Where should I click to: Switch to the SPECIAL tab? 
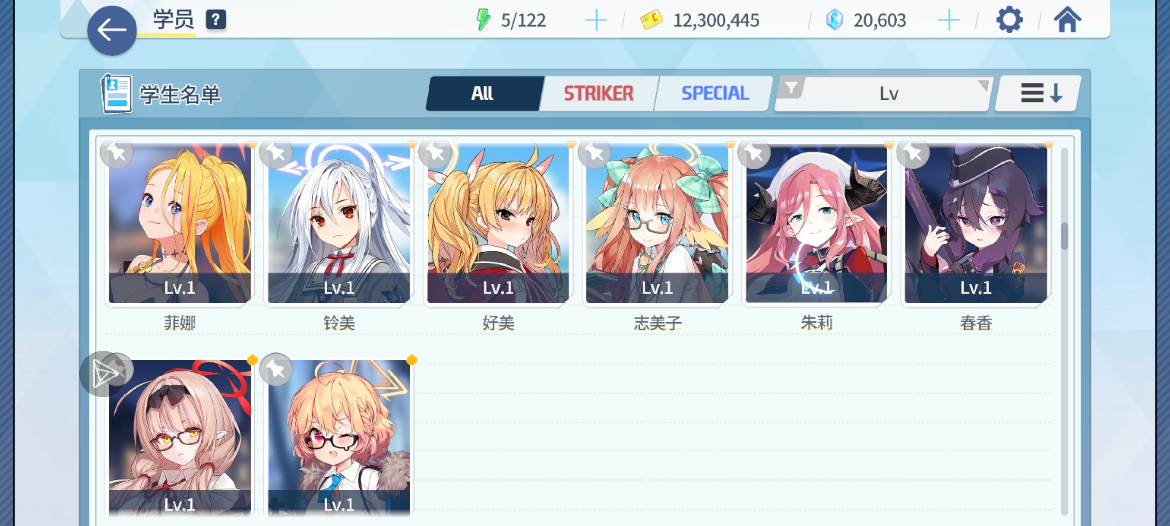[715, 93]
